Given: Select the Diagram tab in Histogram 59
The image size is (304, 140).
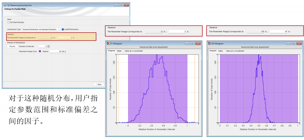Looking at the screenshot, I should coord(213,51).
